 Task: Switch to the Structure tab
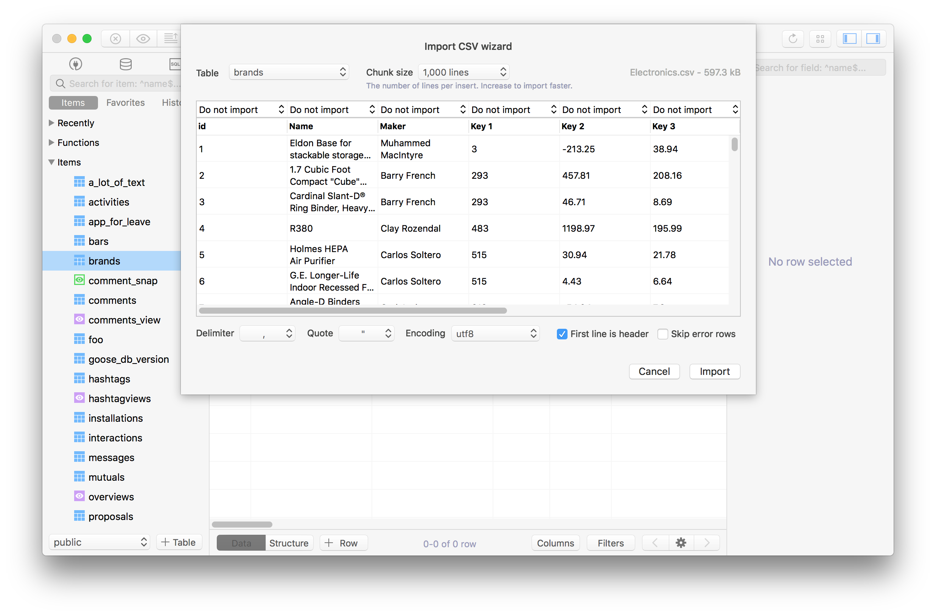pyautogui.click(x=288, y=543)
